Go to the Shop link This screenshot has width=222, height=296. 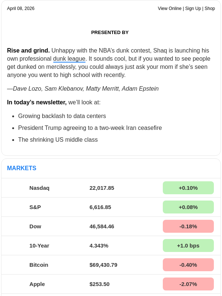210,9
